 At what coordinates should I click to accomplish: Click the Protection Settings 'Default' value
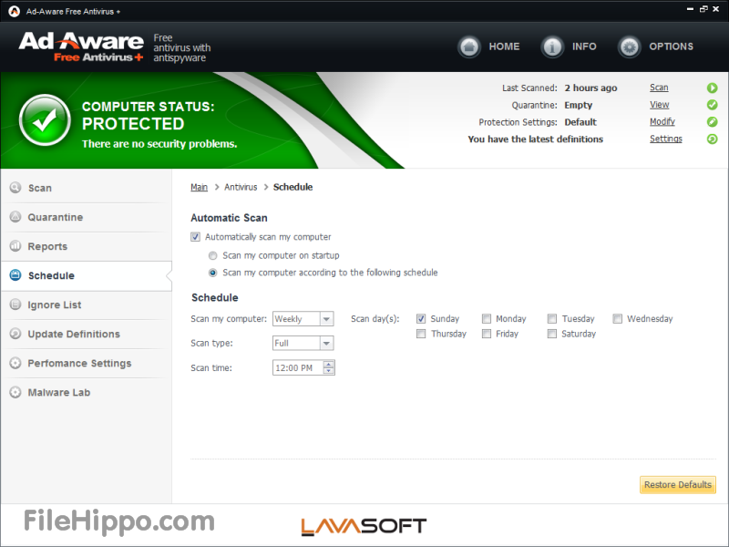(580, 122)
